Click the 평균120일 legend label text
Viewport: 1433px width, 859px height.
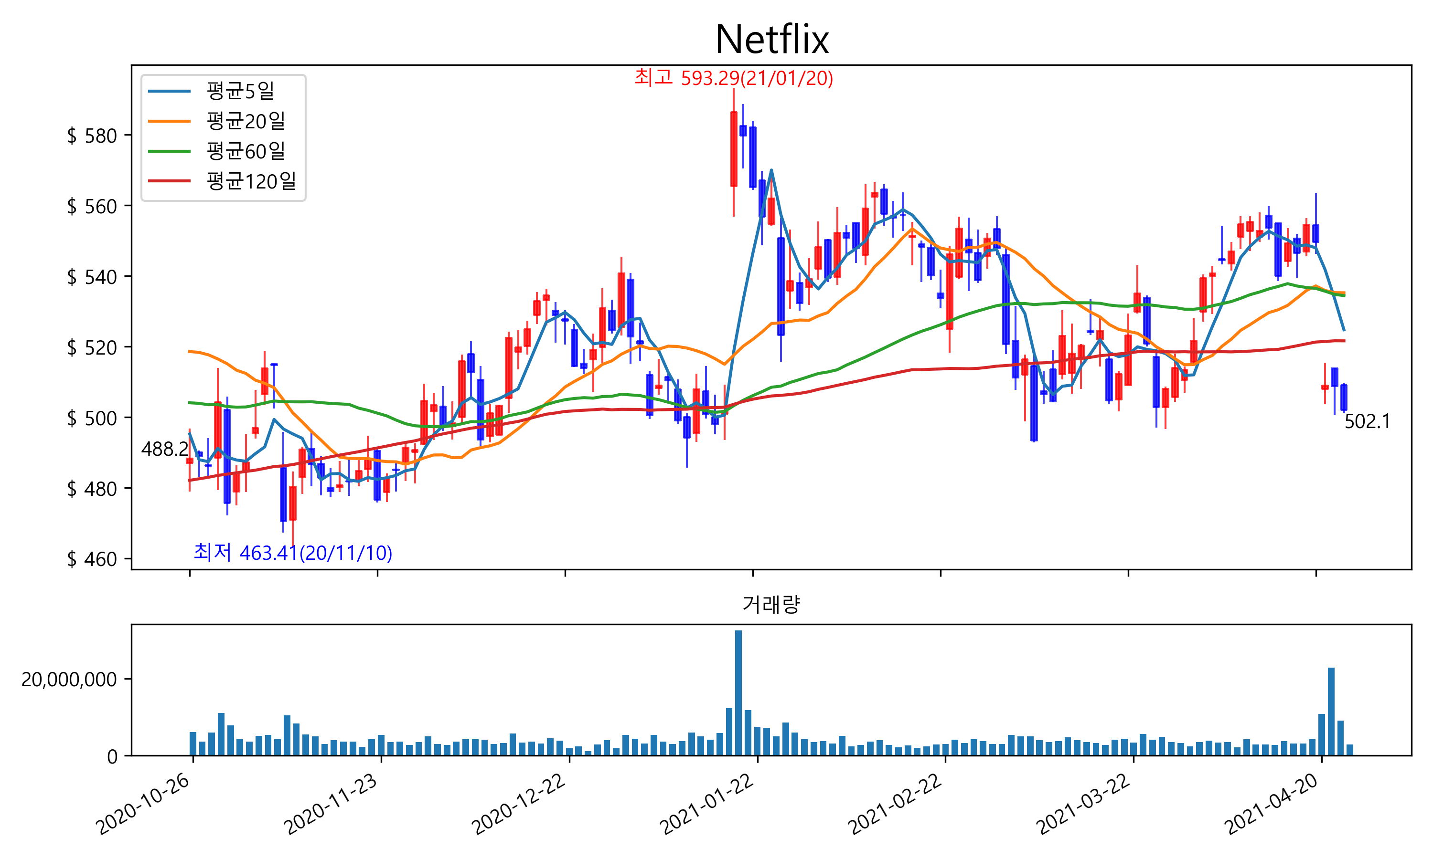coord(251,181)
